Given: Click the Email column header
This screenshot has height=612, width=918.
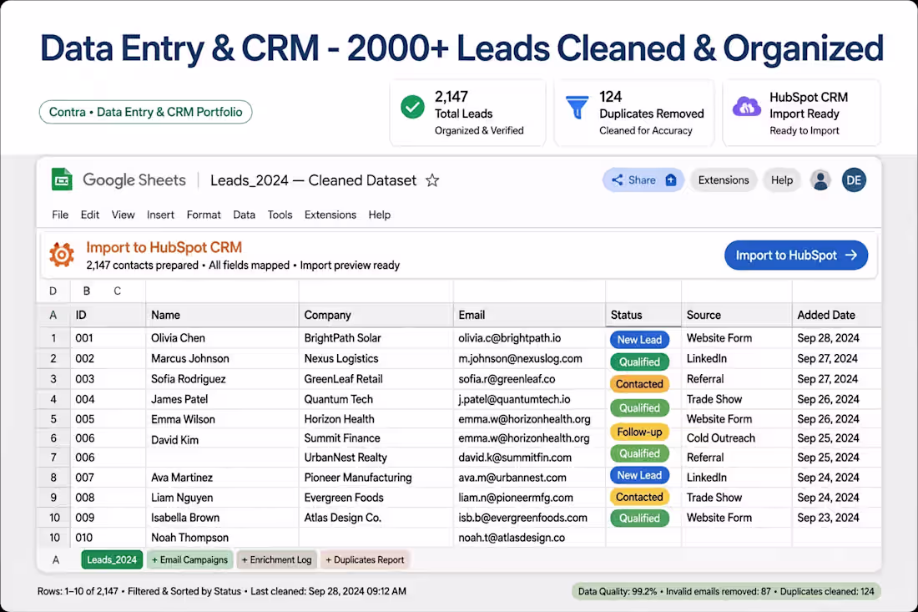Looking at the screenshot, I should tap(529, 315).
